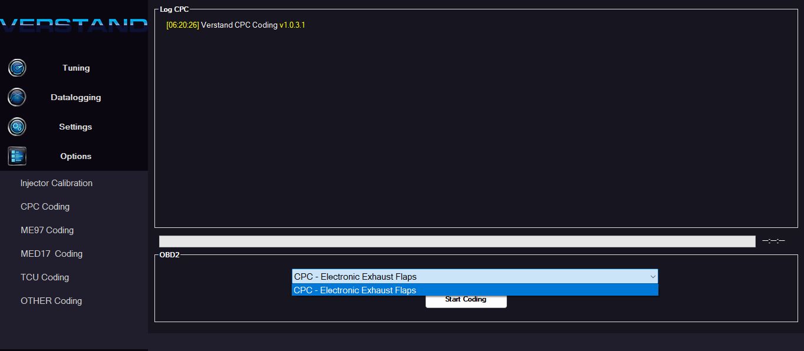Click the Datalogging globe icon
The height and width of the screenshot is (351, 804).
[17, 97]
